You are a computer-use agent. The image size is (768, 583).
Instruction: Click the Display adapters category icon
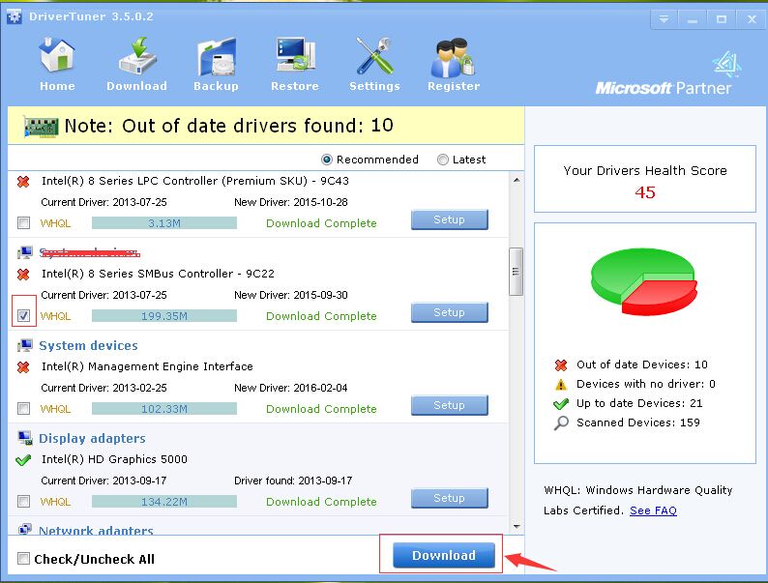[x=24, y=438]
